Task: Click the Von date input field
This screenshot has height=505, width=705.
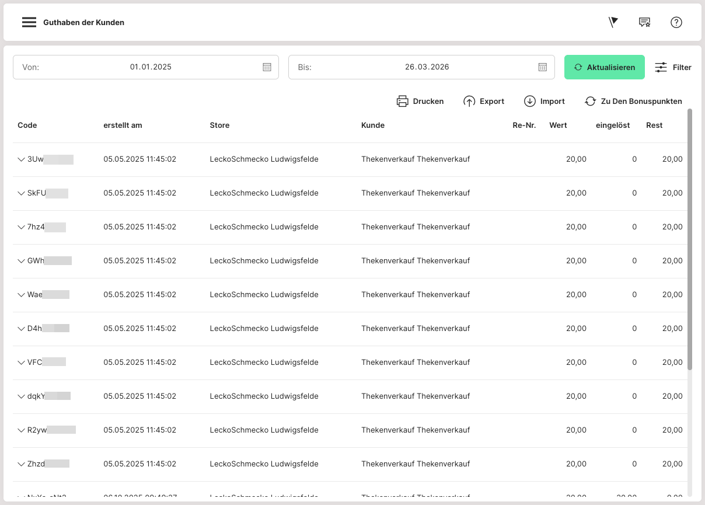Action: [151, 67]
